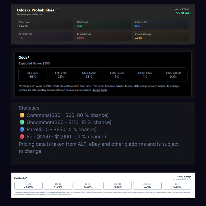The image size is (206, 206).
Task: Click the yellow Commons rarity dot
Action: (x=22, y=115)
